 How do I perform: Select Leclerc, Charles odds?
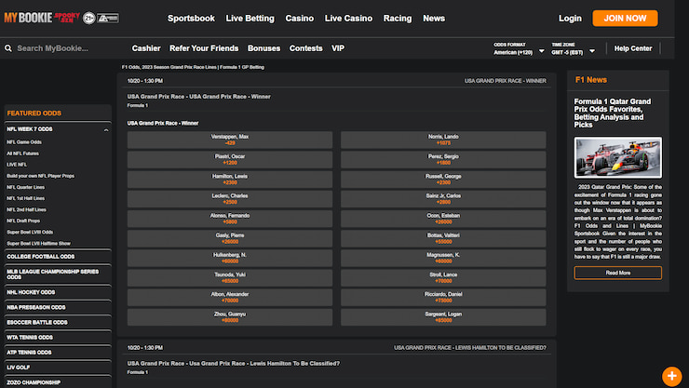(x=230, y=199)
